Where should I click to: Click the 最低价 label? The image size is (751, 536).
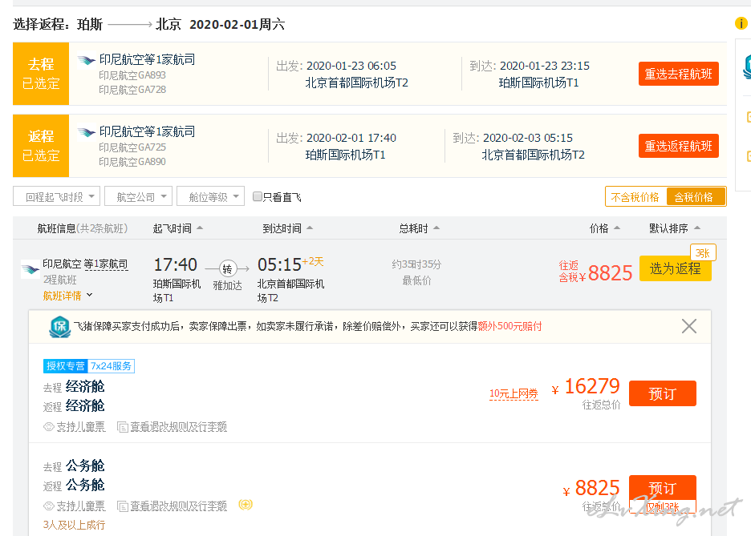[x=416, y=280]
